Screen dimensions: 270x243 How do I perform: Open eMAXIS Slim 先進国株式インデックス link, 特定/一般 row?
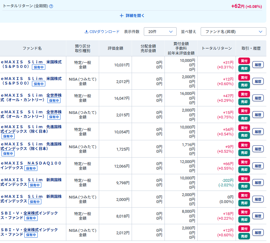tap(31, 129)
